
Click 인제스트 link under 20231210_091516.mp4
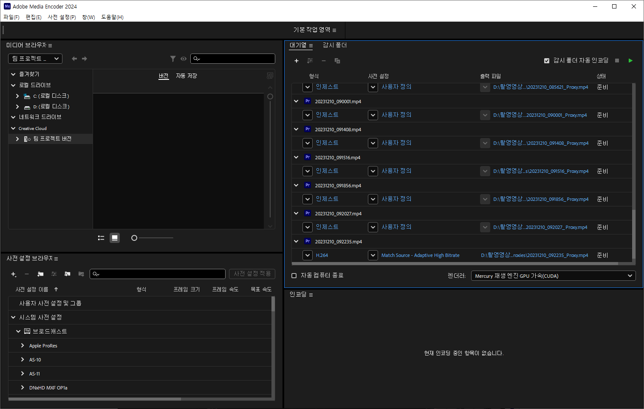(327, 171)
